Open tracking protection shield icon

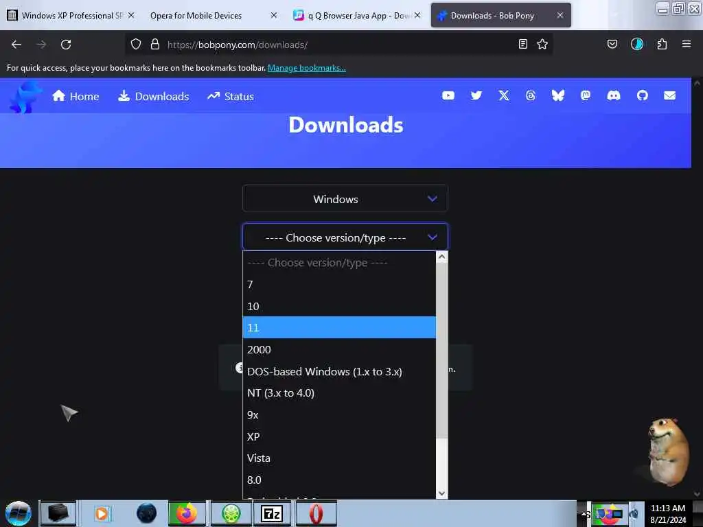tap(136, 45)
